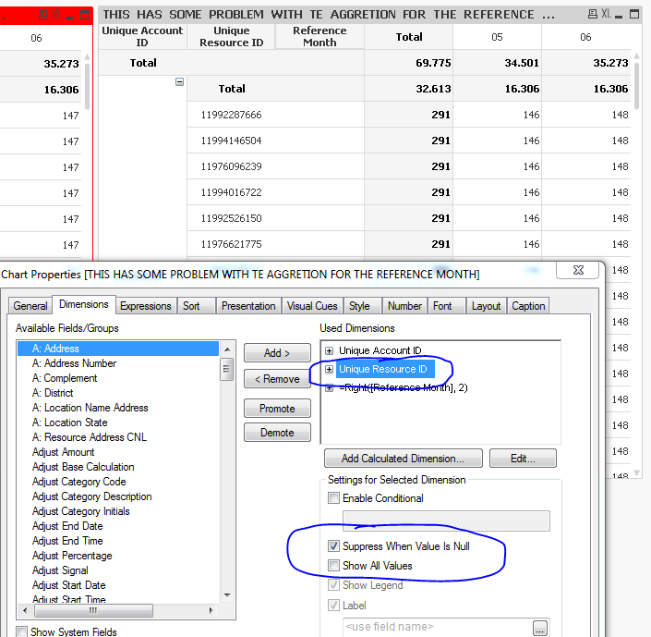The image size is (651, 637).
Task: Collapse the Unique Account ID minus icon
Action: 179,82
